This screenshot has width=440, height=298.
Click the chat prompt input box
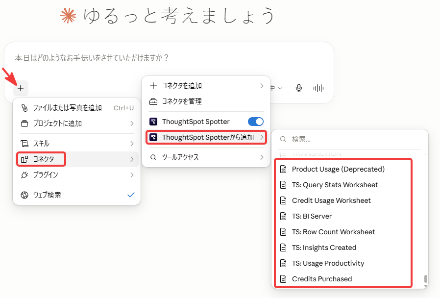click(169, 58)
